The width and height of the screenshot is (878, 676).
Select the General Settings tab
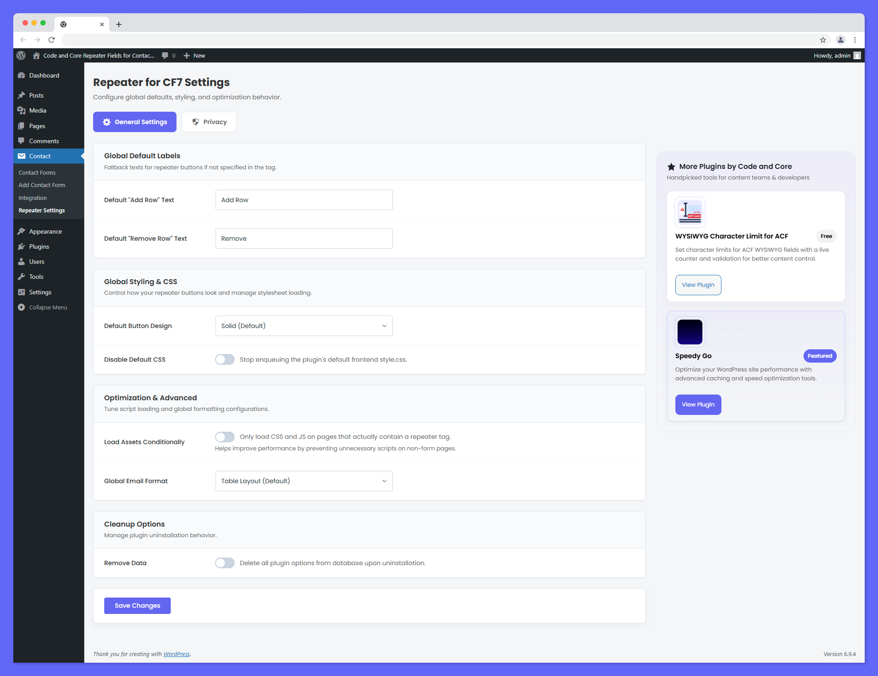(x=134, y=121)
